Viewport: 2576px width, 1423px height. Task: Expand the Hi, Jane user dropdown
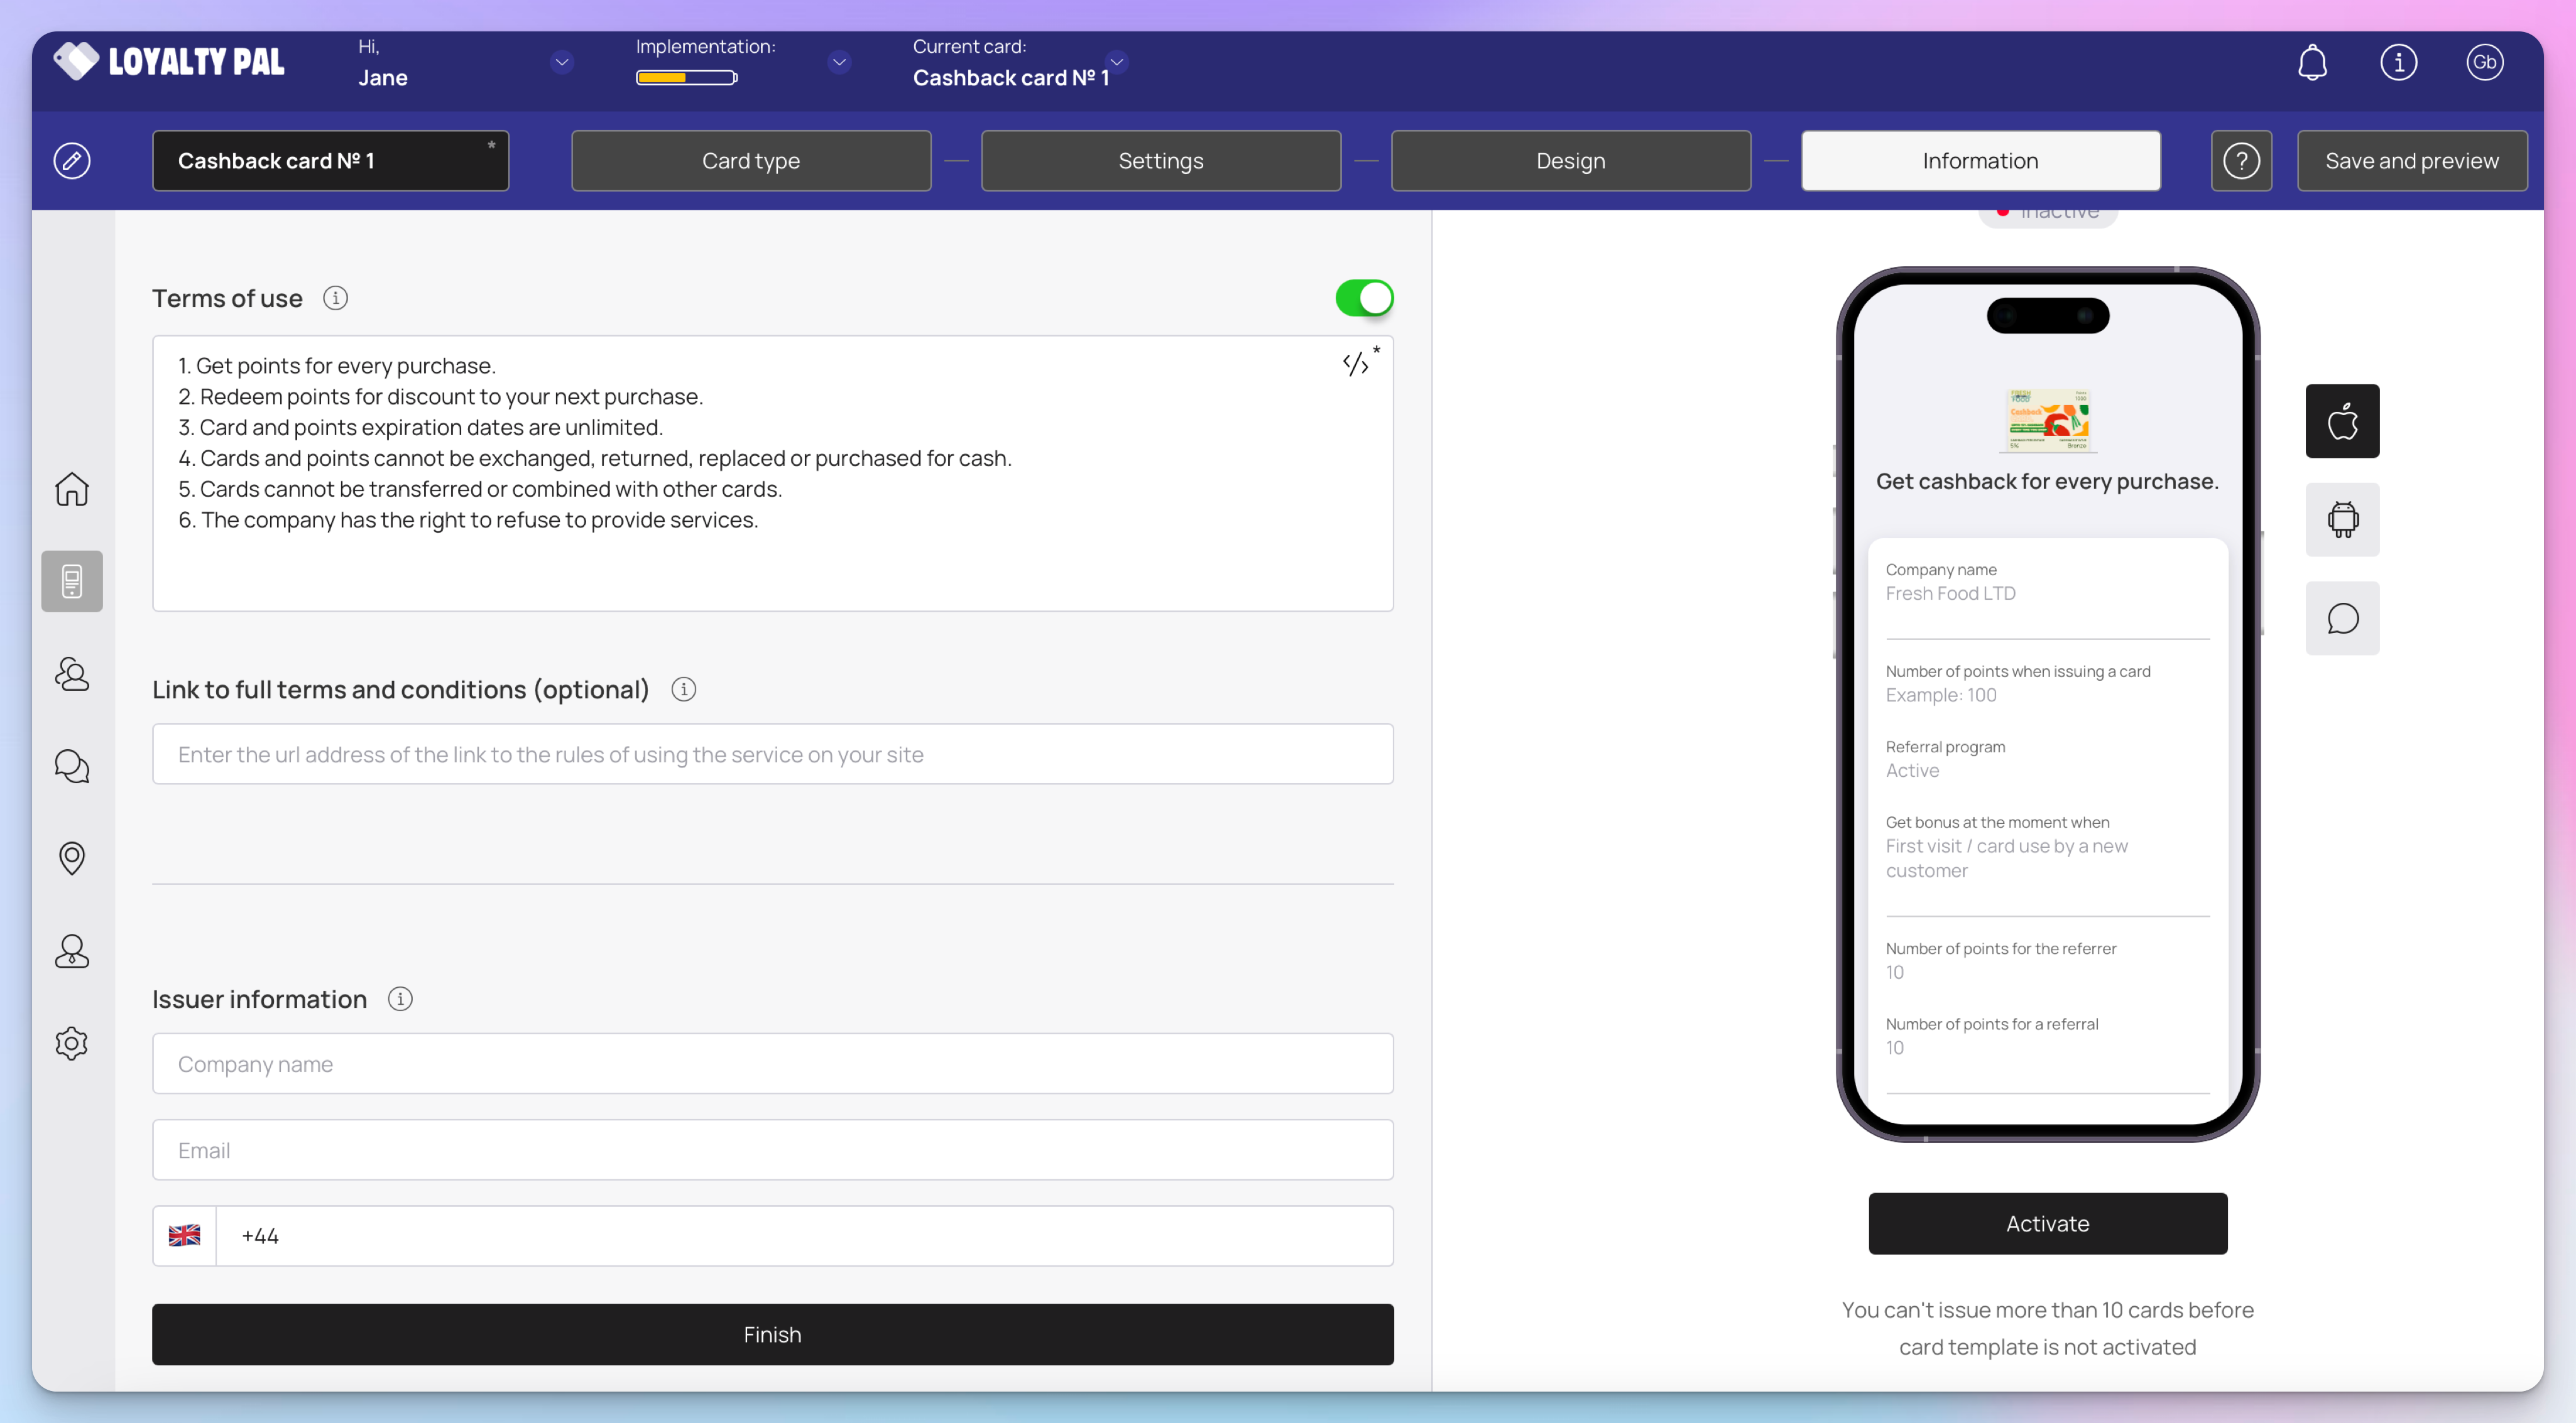click(562, 62)
